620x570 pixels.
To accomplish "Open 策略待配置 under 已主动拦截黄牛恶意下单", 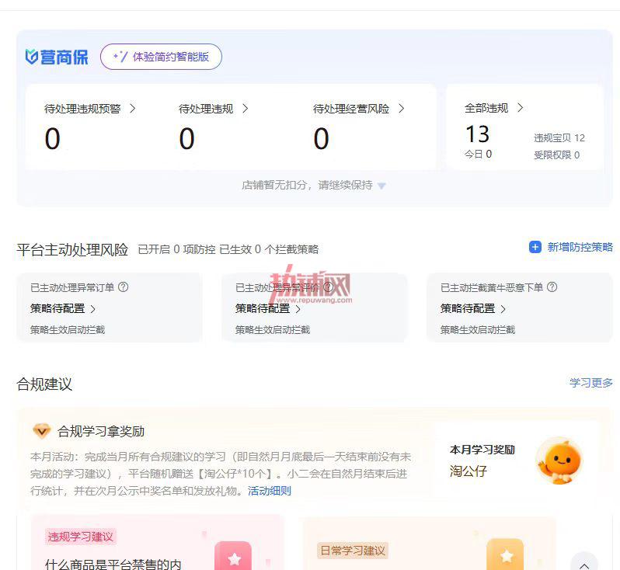I will [473, 308].
